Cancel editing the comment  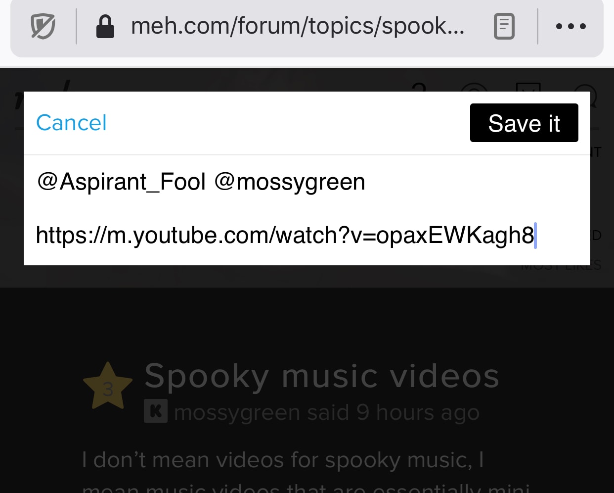click(71, 123)
